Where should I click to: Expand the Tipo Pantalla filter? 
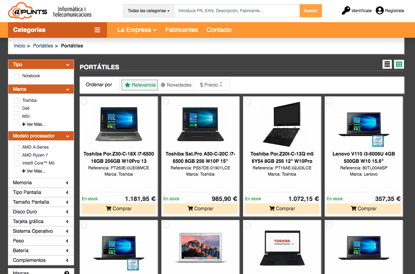coord(41,192)
